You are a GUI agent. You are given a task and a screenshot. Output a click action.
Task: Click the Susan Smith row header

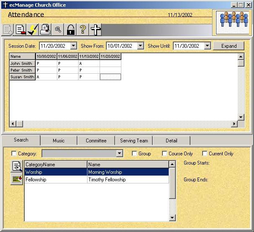point(22,77)
